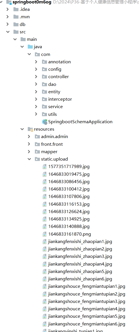Click the resources folder icon
139x332 pixels.
click(x=30, y=129)
